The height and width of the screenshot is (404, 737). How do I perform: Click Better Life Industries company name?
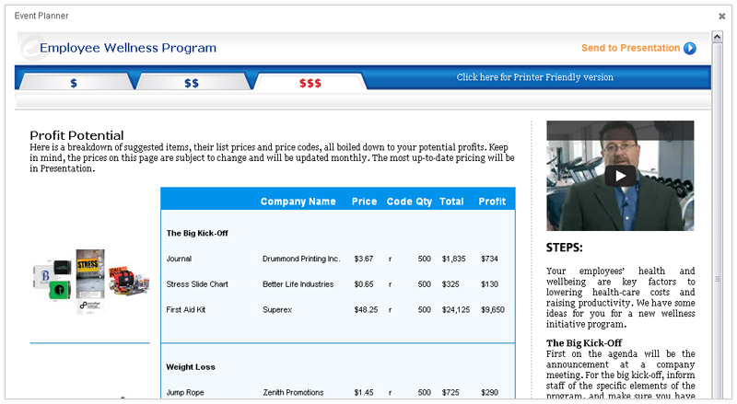coord(298,284)
